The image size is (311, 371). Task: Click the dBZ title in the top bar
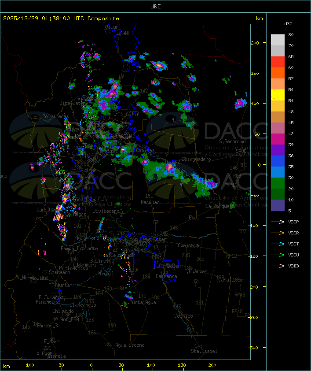(x=156, y=7)
